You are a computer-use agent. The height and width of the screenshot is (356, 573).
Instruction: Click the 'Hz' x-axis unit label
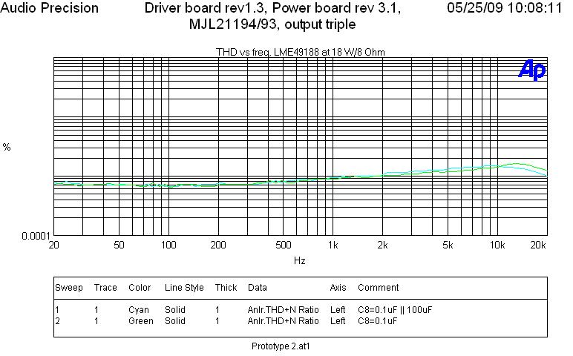[x=299, y=261]
